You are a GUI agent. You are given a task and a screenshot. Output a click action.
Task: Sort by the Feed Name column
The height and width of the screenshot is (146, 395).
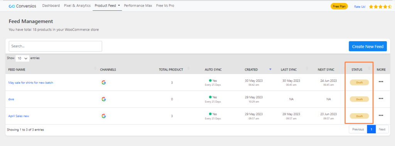17,70
